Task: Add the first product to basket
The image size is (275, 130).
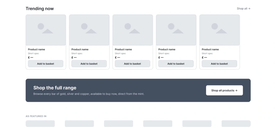Action: 46,64
